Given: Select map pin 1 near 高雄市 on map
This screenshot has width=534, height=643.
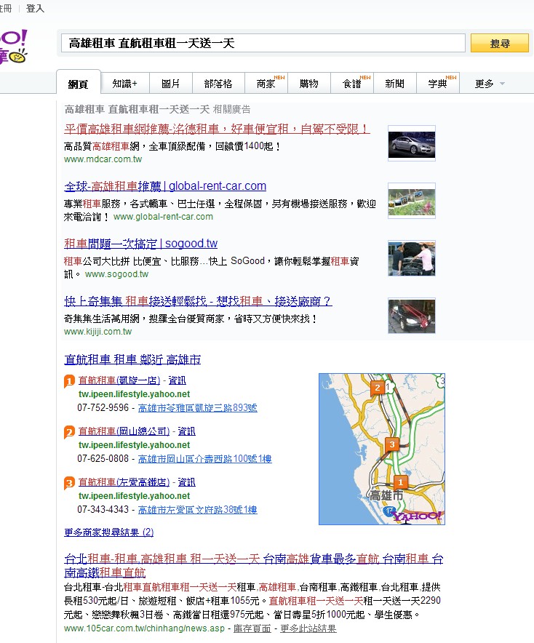Looking at the screenshot, I should (x=399, y=482).
